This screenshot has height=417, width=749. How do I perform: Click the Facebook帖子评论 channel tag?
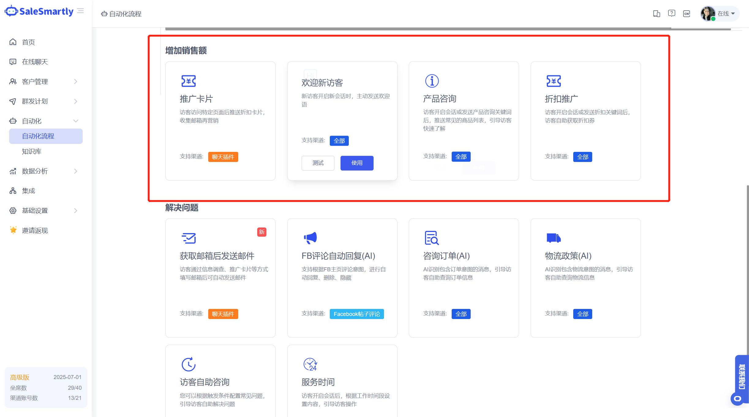357,314
